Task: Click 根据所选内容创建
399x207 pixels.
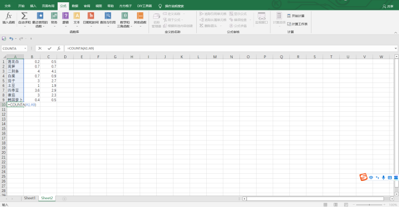Action: 178,25
